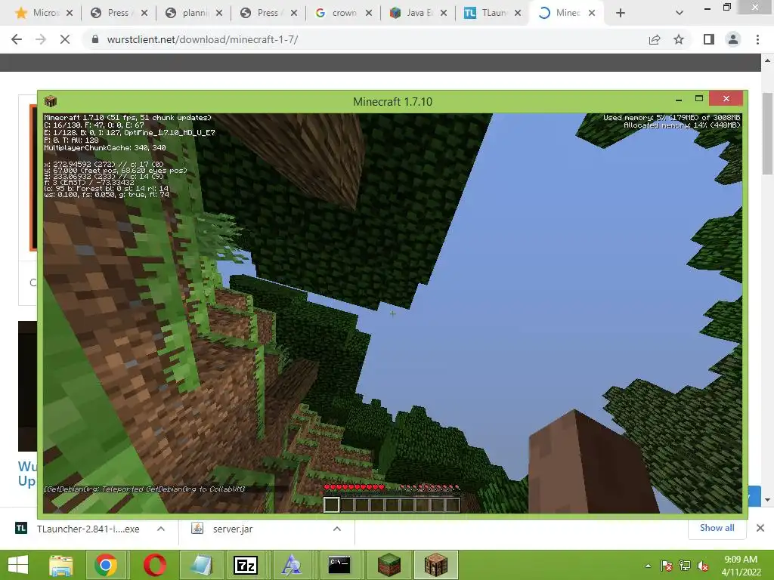This screenshot has width=774, height=580.
Task: Close the crown Google tab
Action: pos(369,14)
